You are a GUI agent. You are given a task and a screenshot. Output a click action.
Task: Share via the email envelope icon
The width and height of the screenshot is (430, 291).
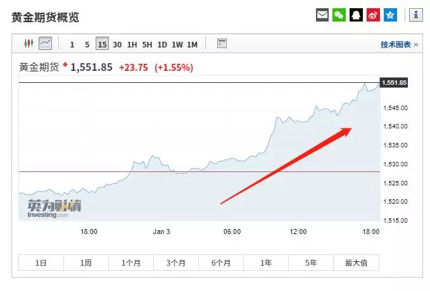coord(323,15)
